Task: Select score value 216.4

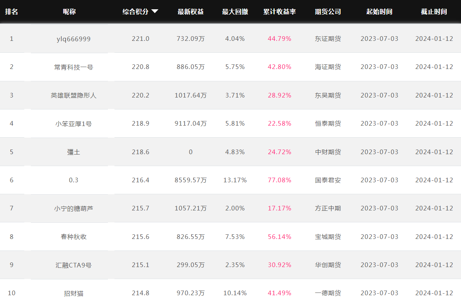Action: [x=141, y=180]
